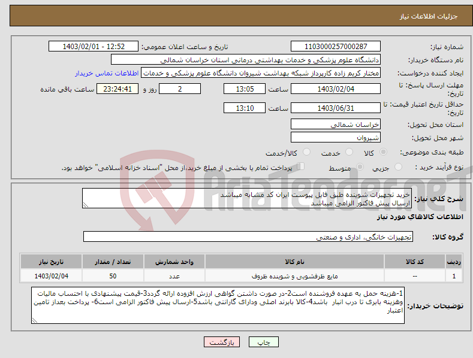473x358 pixels.
Task: Click the تاریخ نیاز column header
Action: pyautogui.click(x=52, y=262)
